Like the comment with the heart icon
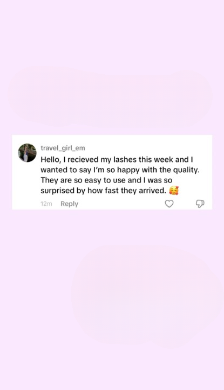The height and width of the screenshot is (390, 224). [169, 204]
